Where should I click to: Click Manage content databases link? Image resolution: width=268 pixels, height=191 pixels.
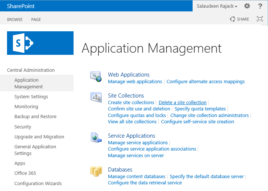(x=136, y=177)
